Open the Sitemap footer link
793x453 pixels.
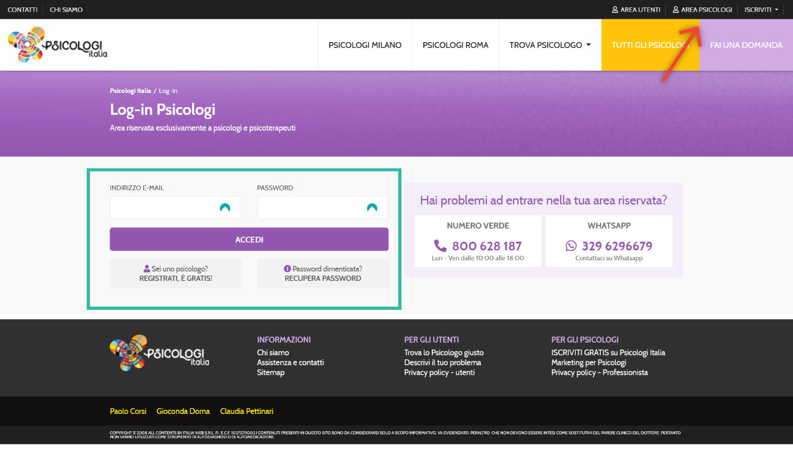pyautogui.click(x=271, y=372)
